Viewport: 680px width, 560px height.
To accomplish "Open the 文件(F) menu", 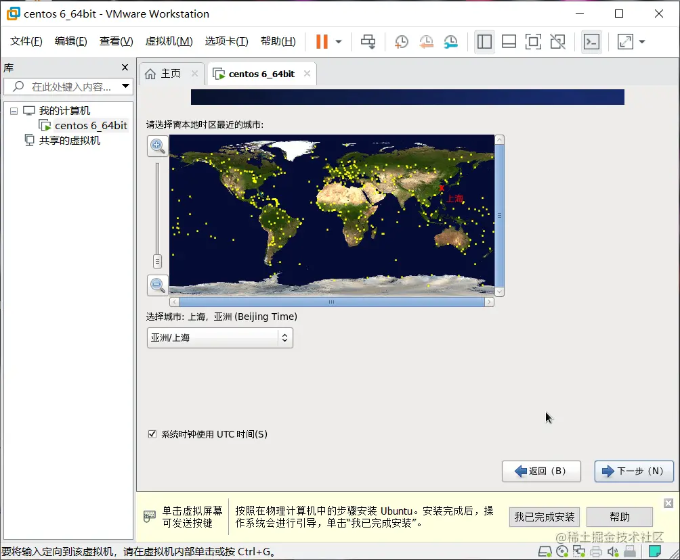I will click(26, 41).
